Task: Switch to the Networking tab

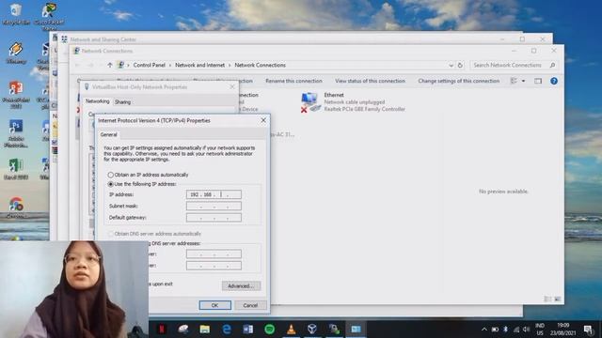Action: (97, 101)
